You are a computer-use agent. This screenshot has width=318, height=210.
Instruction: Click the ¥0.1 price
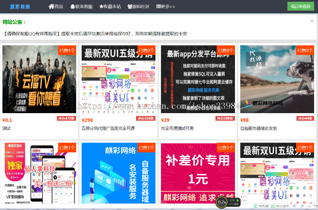7,120
